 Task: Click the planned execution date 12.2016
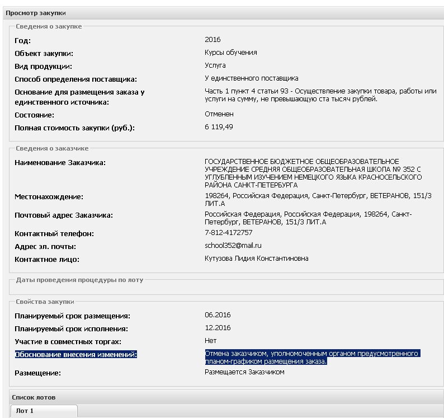coord(218,328)
